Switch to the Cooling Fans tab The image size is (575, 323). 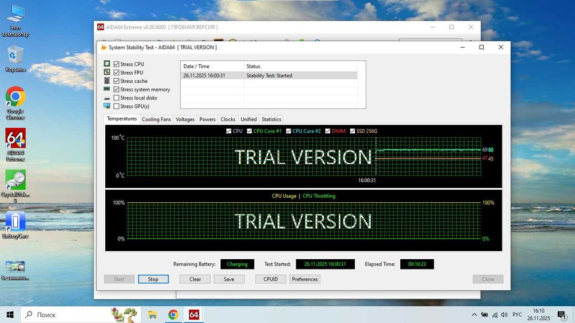[x=156, y=119]
